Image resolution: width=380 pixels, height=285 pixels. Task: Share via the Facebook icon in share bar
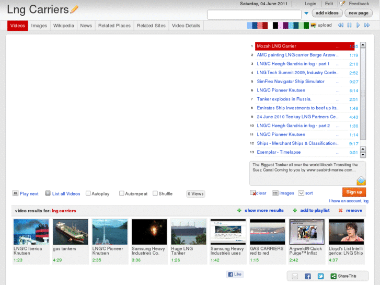click(308, 276)
